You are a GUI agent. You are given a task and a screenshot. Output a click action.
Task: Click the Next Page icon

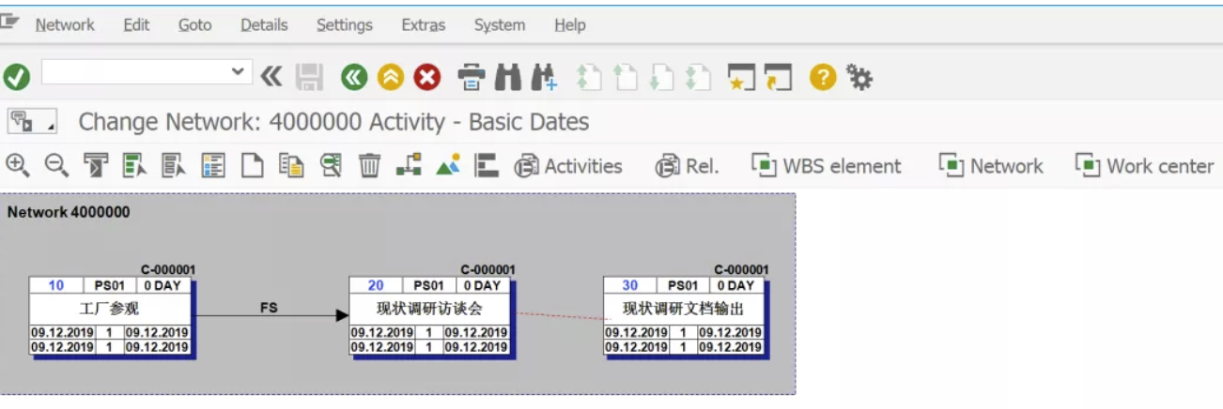click(662, 77)
